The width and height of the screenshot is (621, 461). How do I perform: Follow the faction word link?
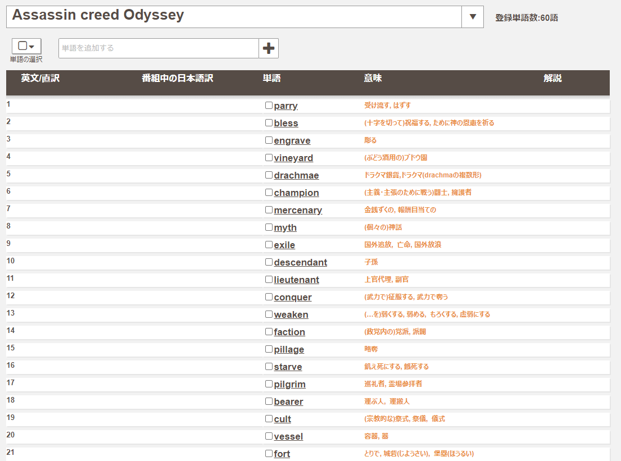(x=289, y=332)
